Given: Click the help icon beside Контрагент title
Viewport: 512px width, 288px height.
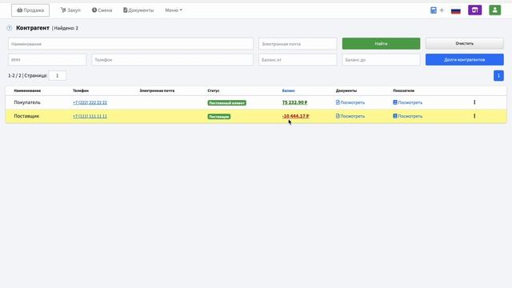Looking at the screenshot, I should coord(10,28).
